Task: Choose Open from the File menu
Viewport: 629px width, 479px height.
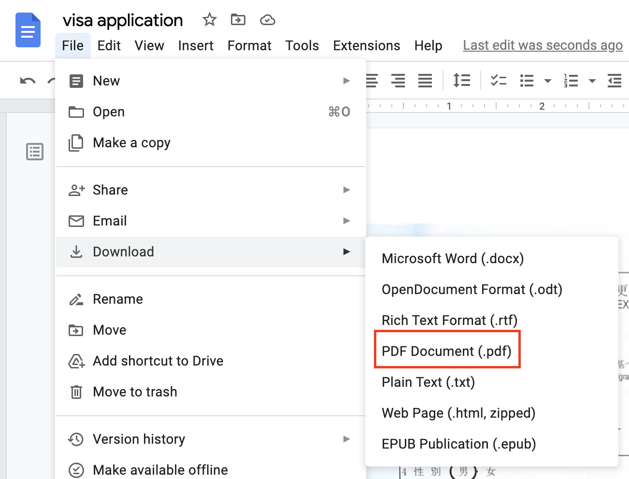Action: [211, 112]
